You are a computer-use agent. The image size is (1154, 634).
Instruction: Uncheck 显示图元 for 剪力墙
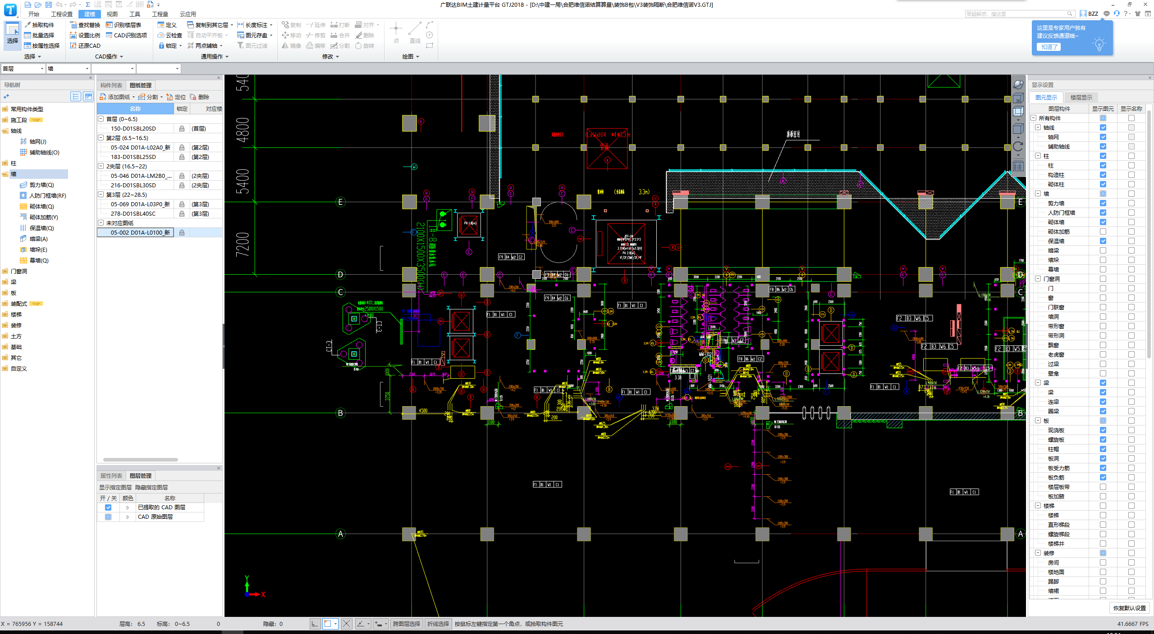[1103, 203]
